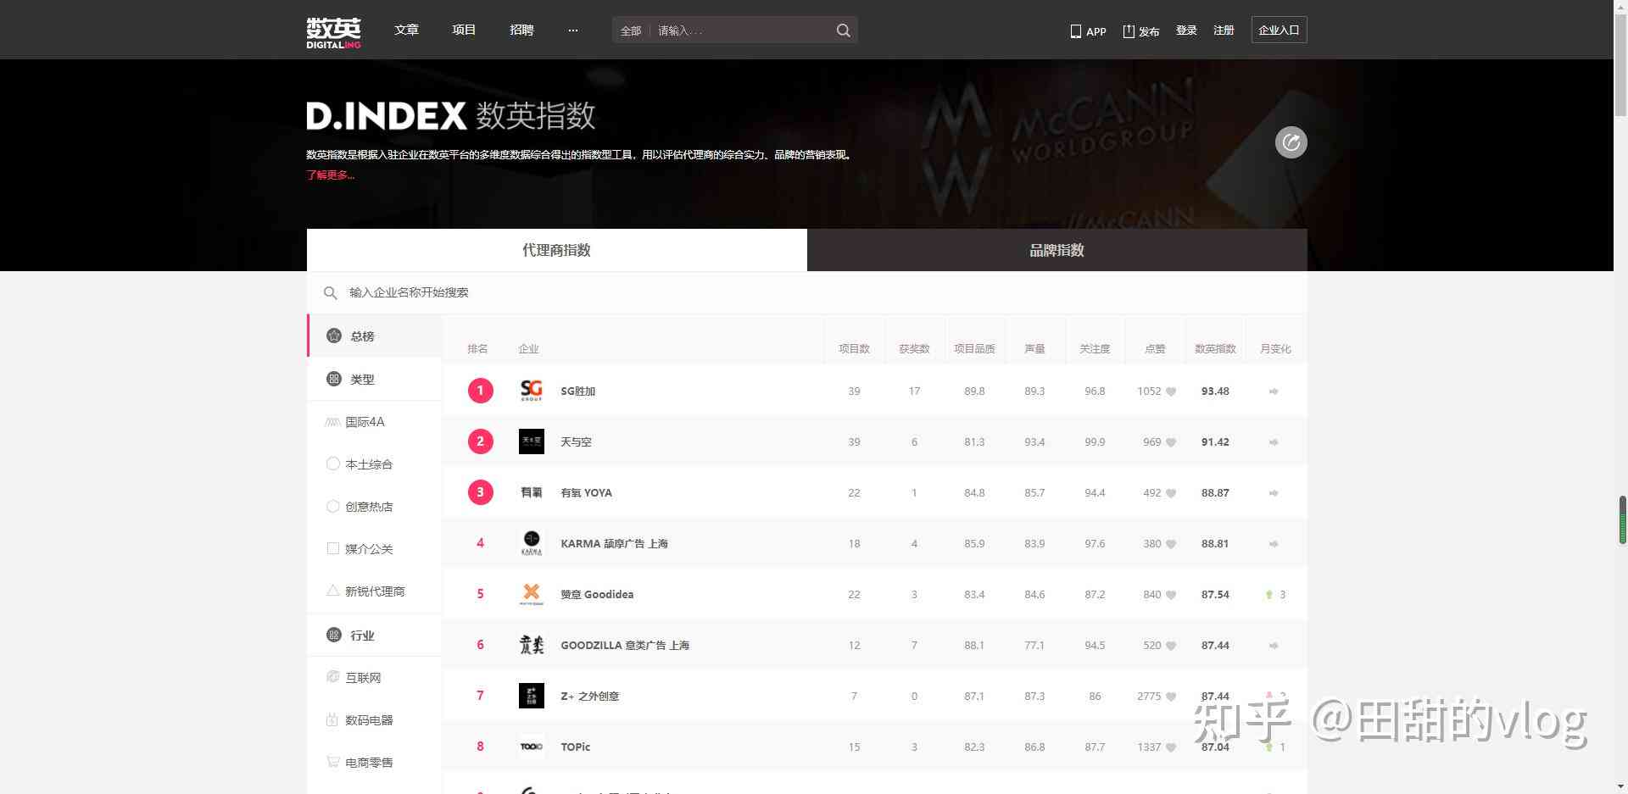The width and height of the screenshot is (1628, 794).
Task: Click the 发布 publish icon
Action: tap(1140, 31)
